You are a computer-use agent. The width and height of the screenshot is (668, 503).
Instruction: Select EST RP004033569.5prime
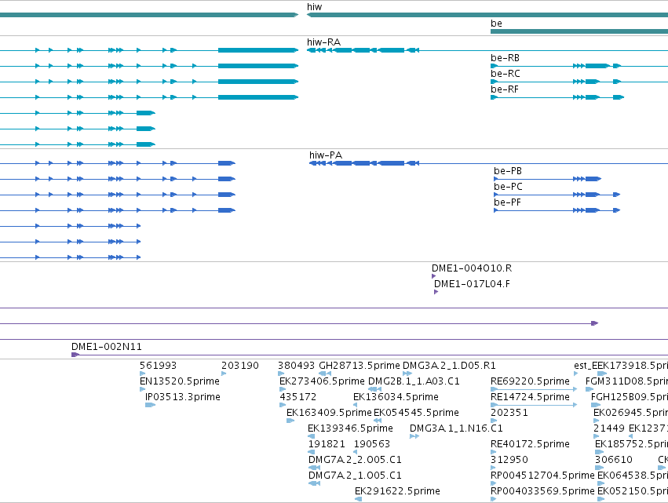(542, 491)
